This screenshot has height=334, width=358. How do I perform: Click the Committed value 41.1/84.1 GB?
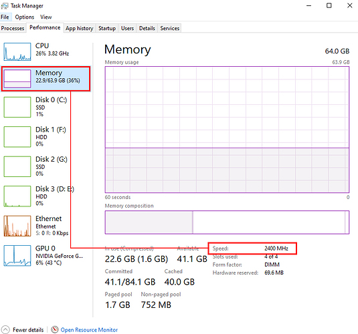[x=130, y=282]
